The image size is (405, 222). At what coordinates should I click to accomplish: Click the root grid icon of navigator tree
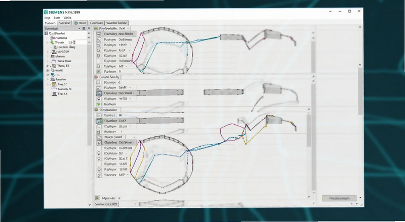[x=46, y=33]
